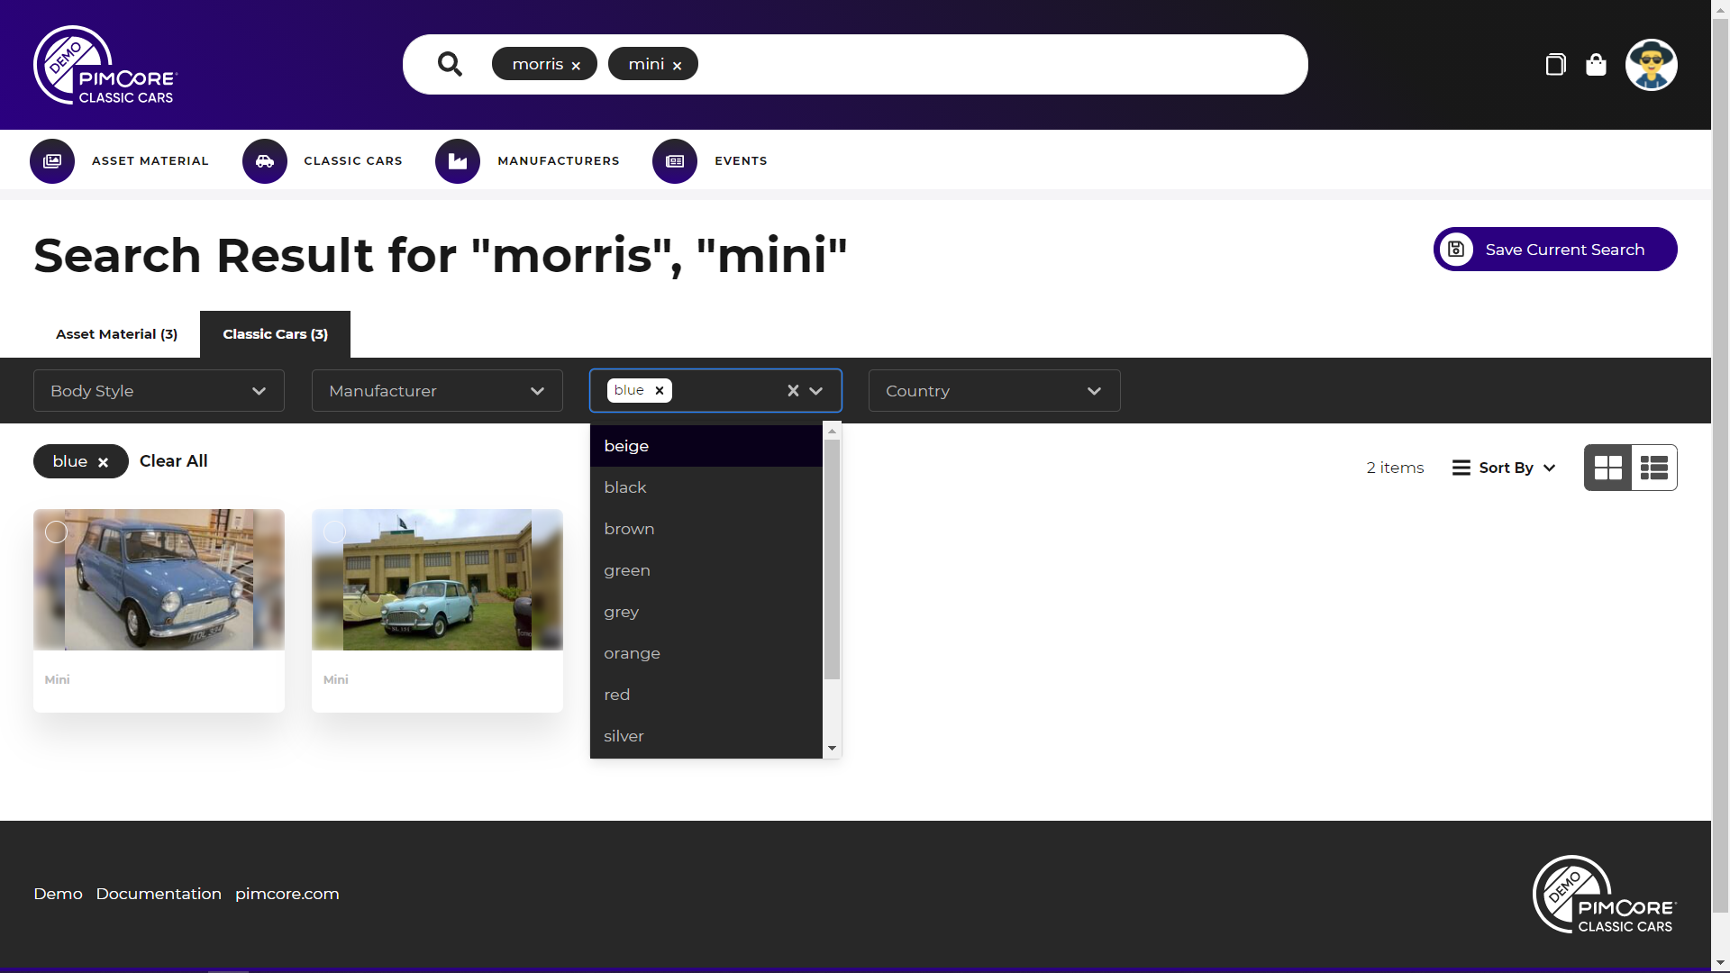Image resolution: width=1730 pixels, height=973 pixels.
Task: Select red color option
Action: (706, 695)
